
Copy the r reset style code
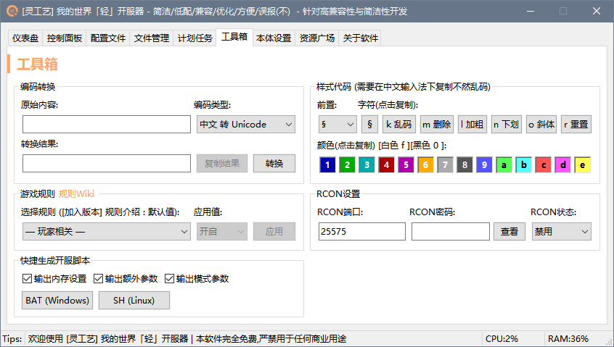pos(576,125)
